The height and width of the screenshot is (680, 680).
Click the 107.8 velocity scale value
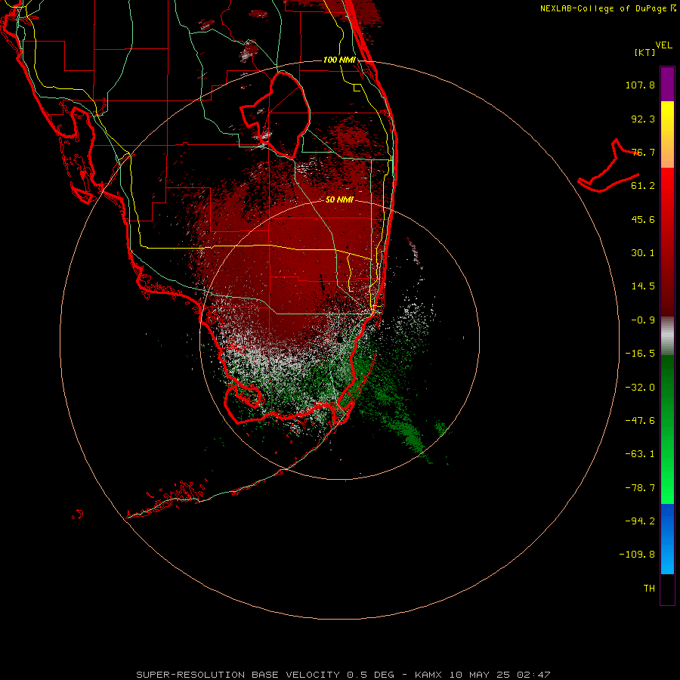click(x=640, y=85)
